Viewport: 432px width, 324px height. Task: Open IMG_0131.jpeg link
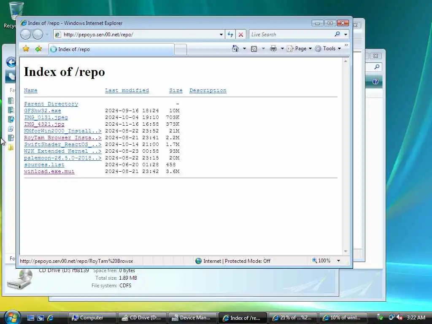46,117
